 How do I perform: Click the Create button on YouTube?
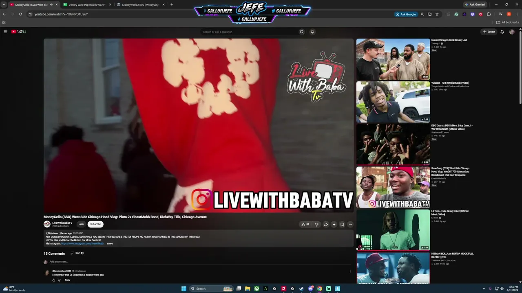[489, 32]
